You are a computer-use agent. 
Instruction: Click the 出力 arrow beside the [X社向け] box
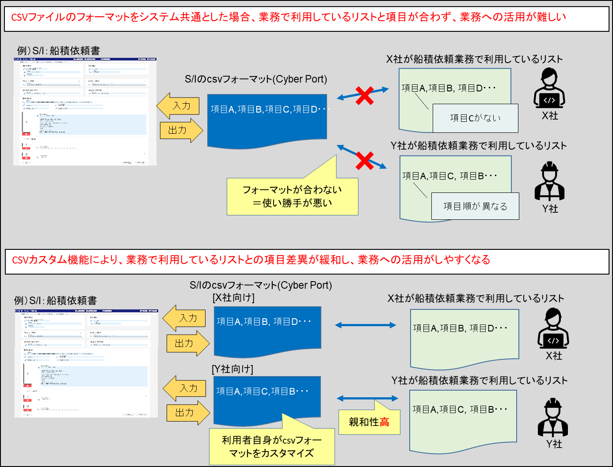coord(188,343)
